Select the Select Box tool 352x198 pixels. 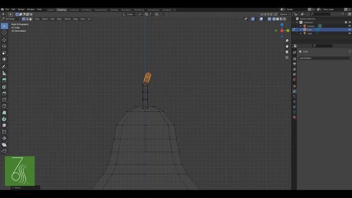[4, 26]
